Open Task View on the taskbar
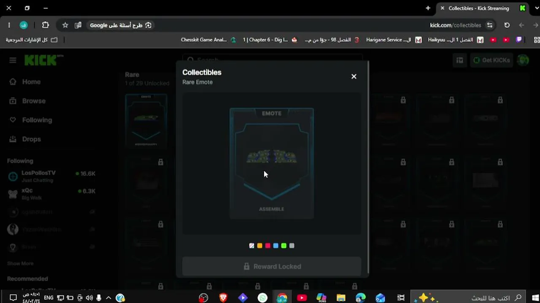 point(401,298)
